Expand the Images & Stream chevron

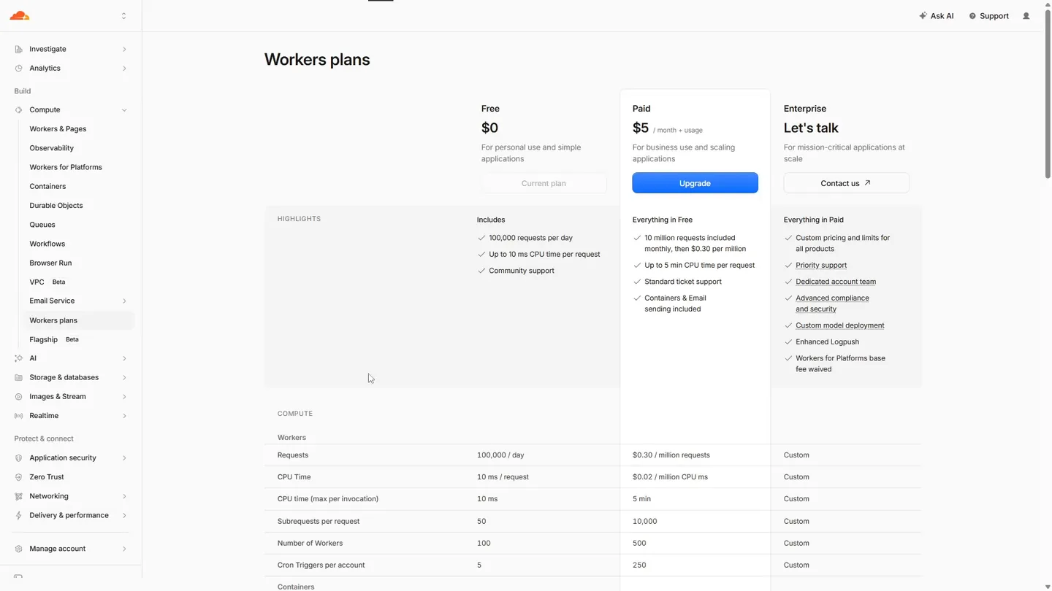coord(124,397)
